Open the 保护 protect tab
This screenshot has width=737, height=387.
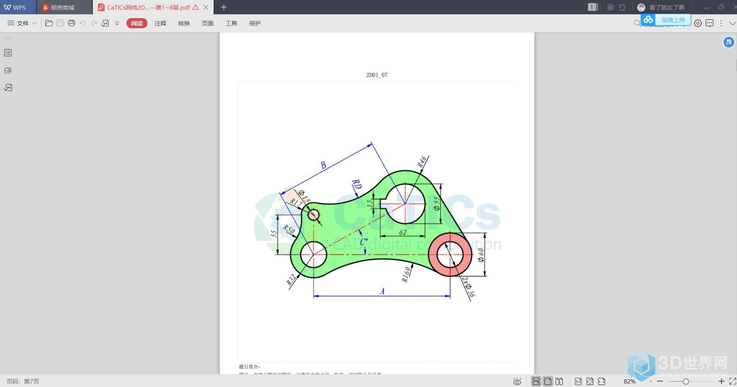coord(255,23)
